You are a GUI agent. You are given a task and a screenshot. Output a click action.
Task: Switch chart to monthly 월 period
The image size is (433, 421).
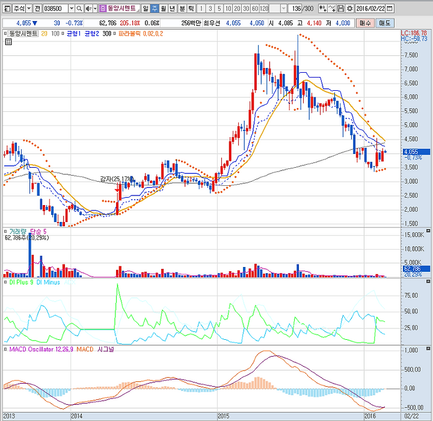[163, 8]
